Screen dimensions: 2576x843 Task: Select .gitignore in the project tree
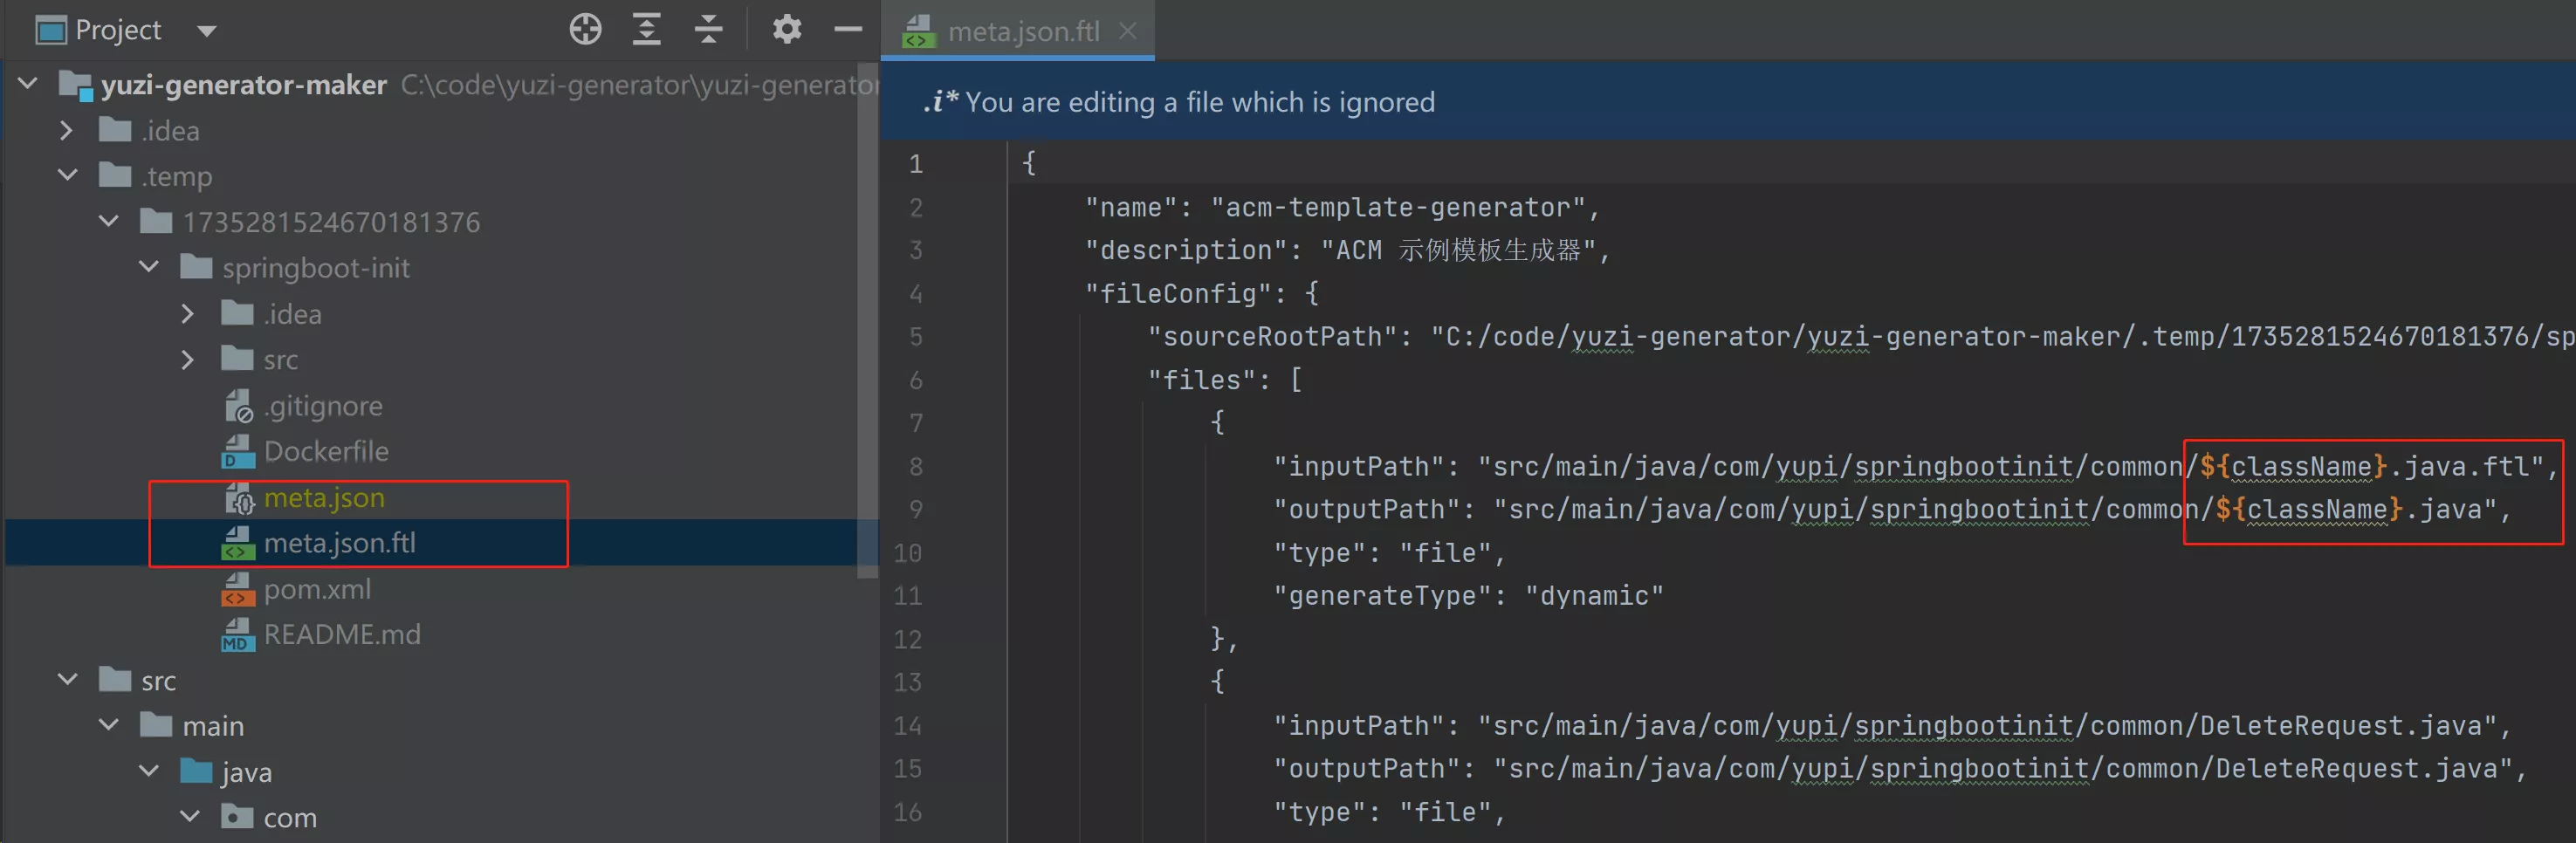pos(323,406)
